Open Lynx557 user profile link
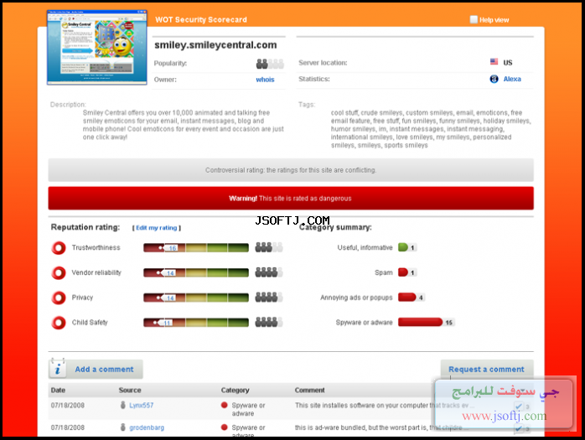The height and width of the screenshot is (440, 585). pyautogui.click(x=142, y=406)
